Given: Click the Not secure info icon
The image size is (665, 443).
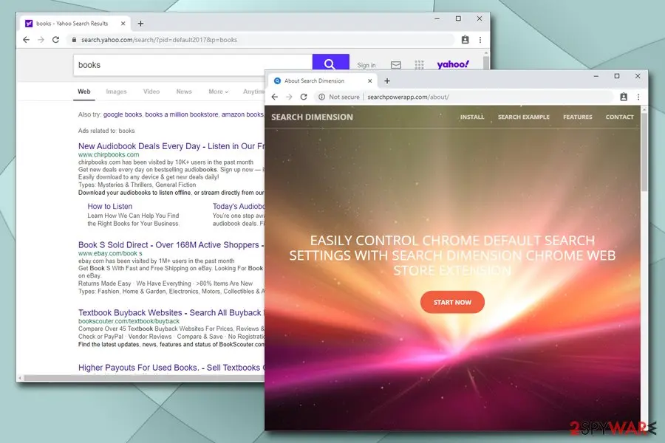Looking at the screenshot, I should point(322,97).
